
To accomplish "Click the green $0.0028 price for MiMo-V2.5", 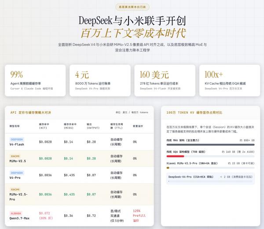I will pyautogui.click(x=45, y=159).
